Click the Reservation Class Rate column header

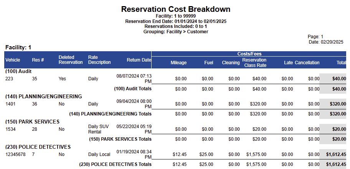tap(254, 62)
